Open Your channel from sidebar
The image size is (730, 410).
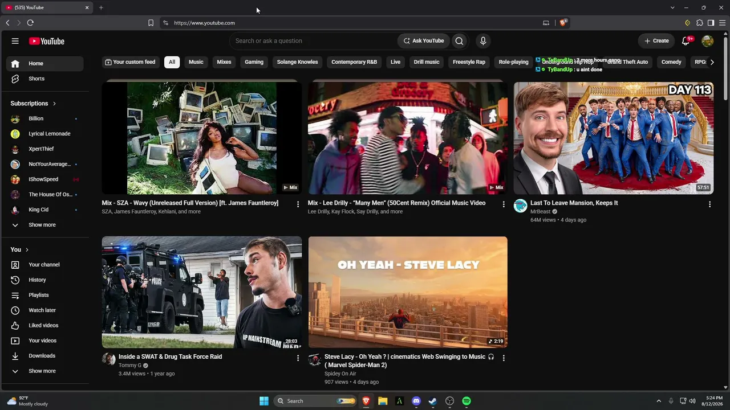pos(45,265)
